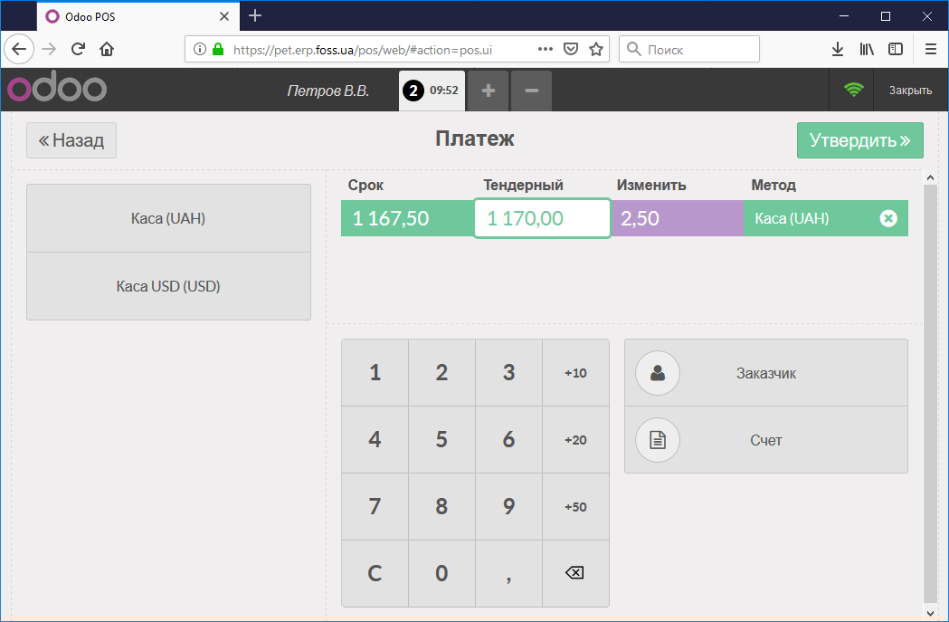The height and width of the screenshot is (622, 949).
Task: Tap numpad digit 9
Action: coord(509,506)
